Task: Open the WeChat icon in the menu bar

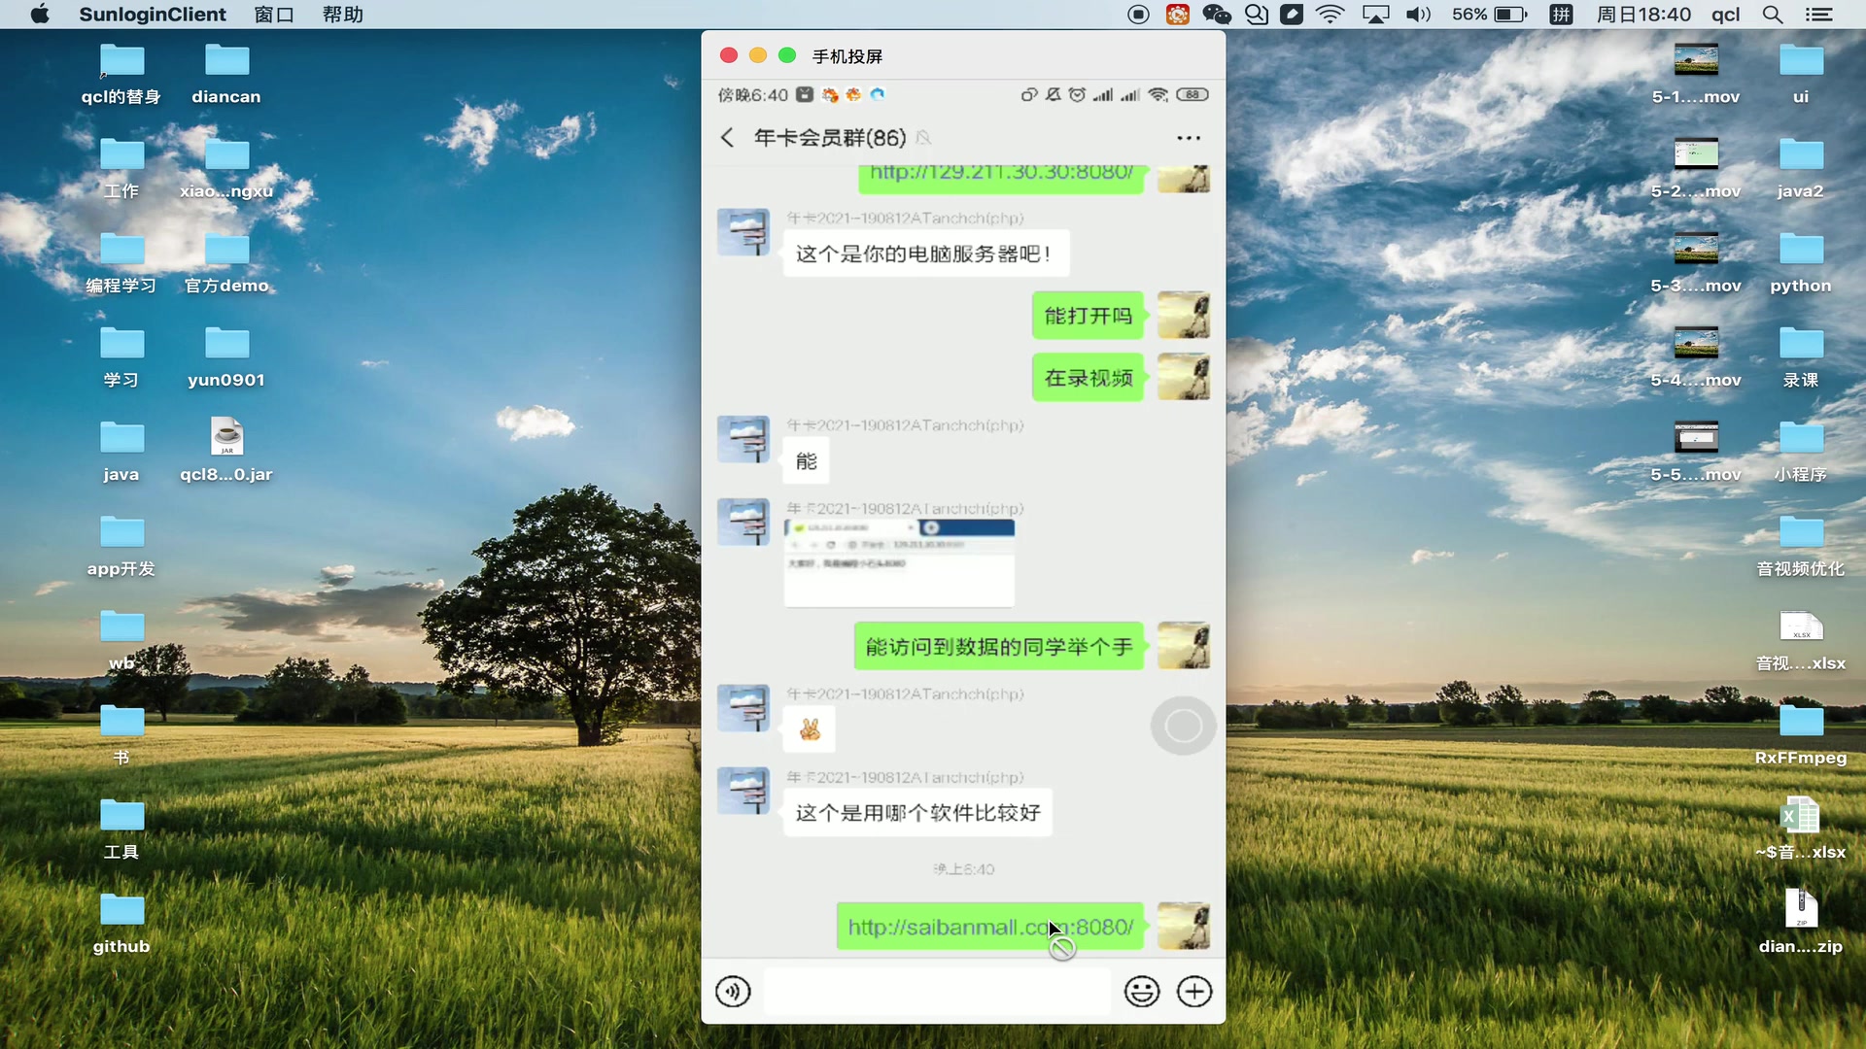Action: point(1216,15)
